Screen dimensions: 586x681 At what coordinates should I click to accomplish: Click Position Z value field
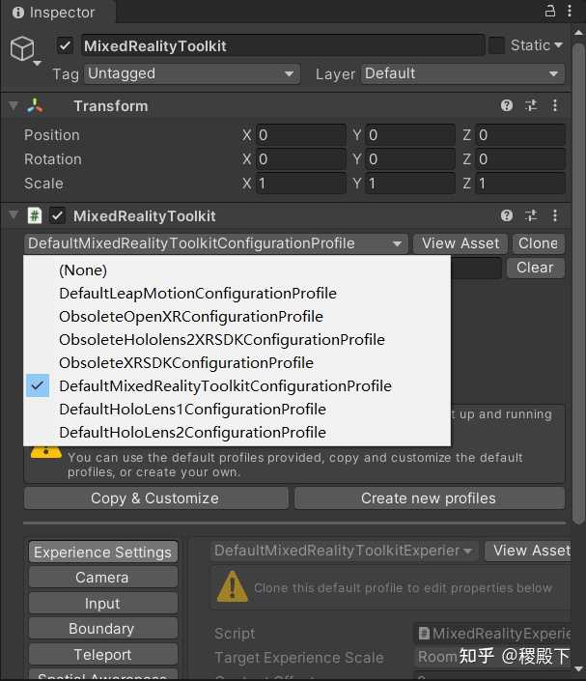tap(520, 135)
